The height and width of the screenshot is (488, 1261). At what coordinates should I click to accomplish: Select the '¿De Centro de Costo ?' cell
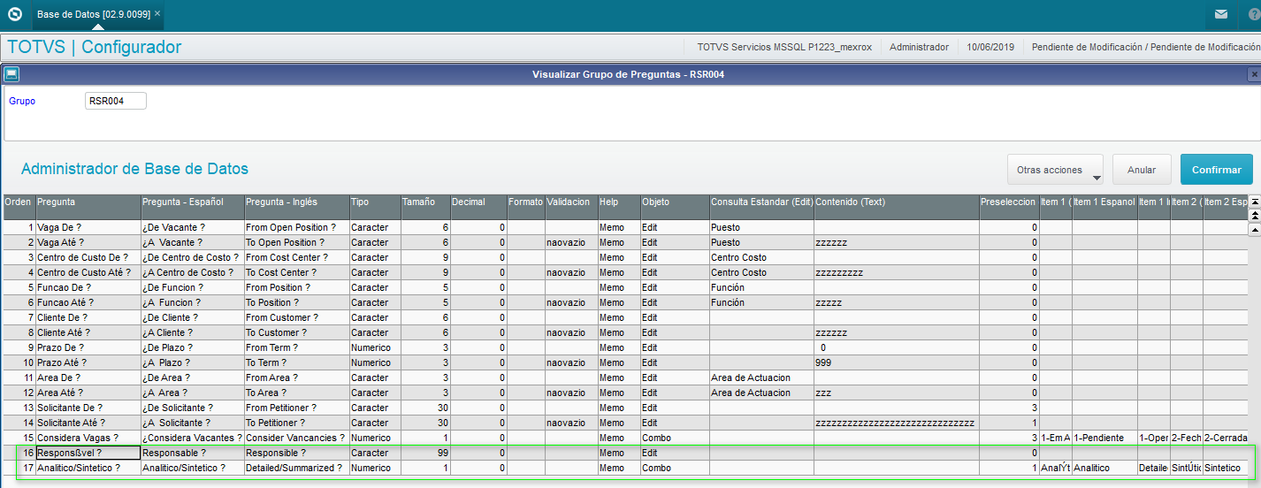(192, 257)
